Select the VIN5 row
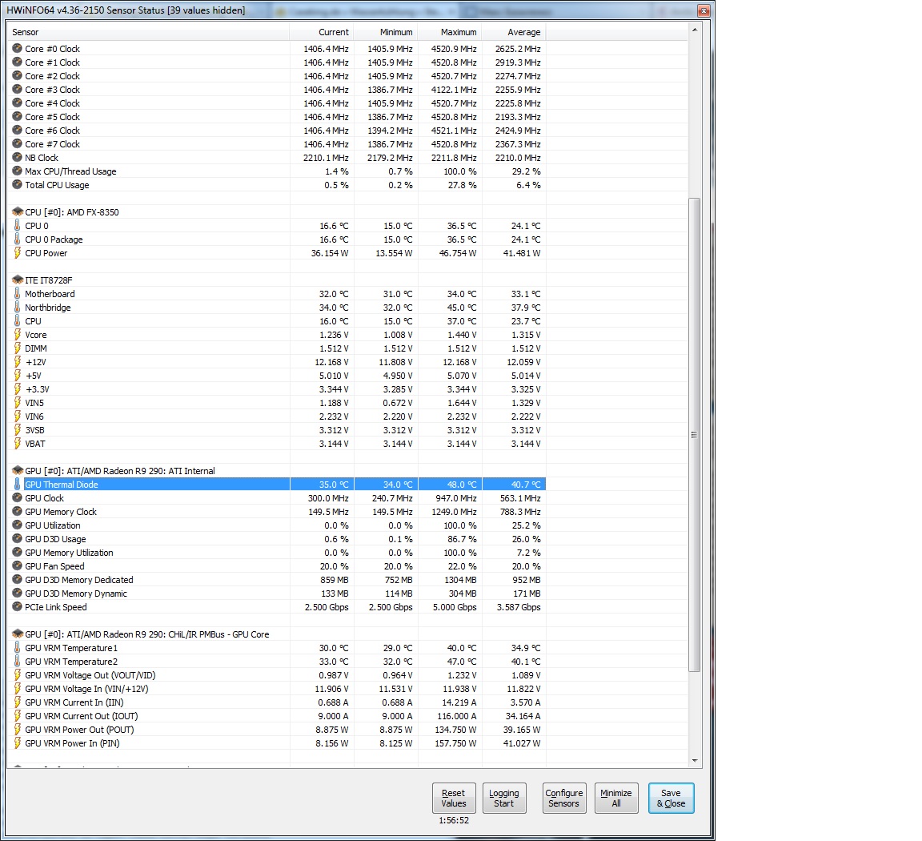This screenshot has height=841, width=922. tap(276, 403)
